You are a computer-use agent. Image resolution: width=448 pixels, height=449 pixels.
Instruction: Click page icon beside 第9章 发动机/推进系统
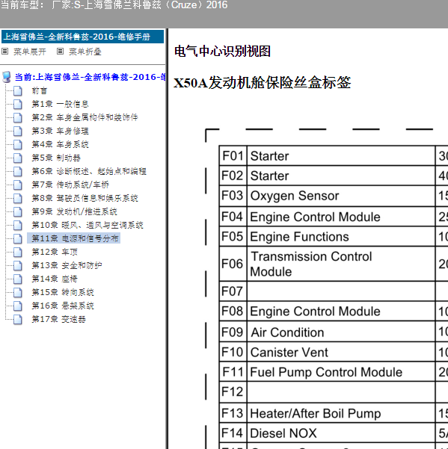[18, 212]
